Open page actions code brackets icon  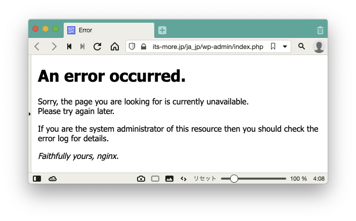point(184,179)
